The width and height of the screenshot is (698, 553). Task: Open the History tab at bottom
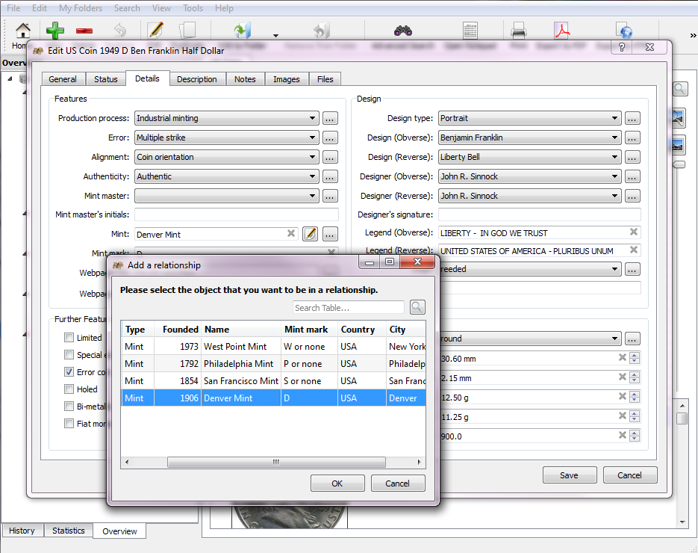22,531
